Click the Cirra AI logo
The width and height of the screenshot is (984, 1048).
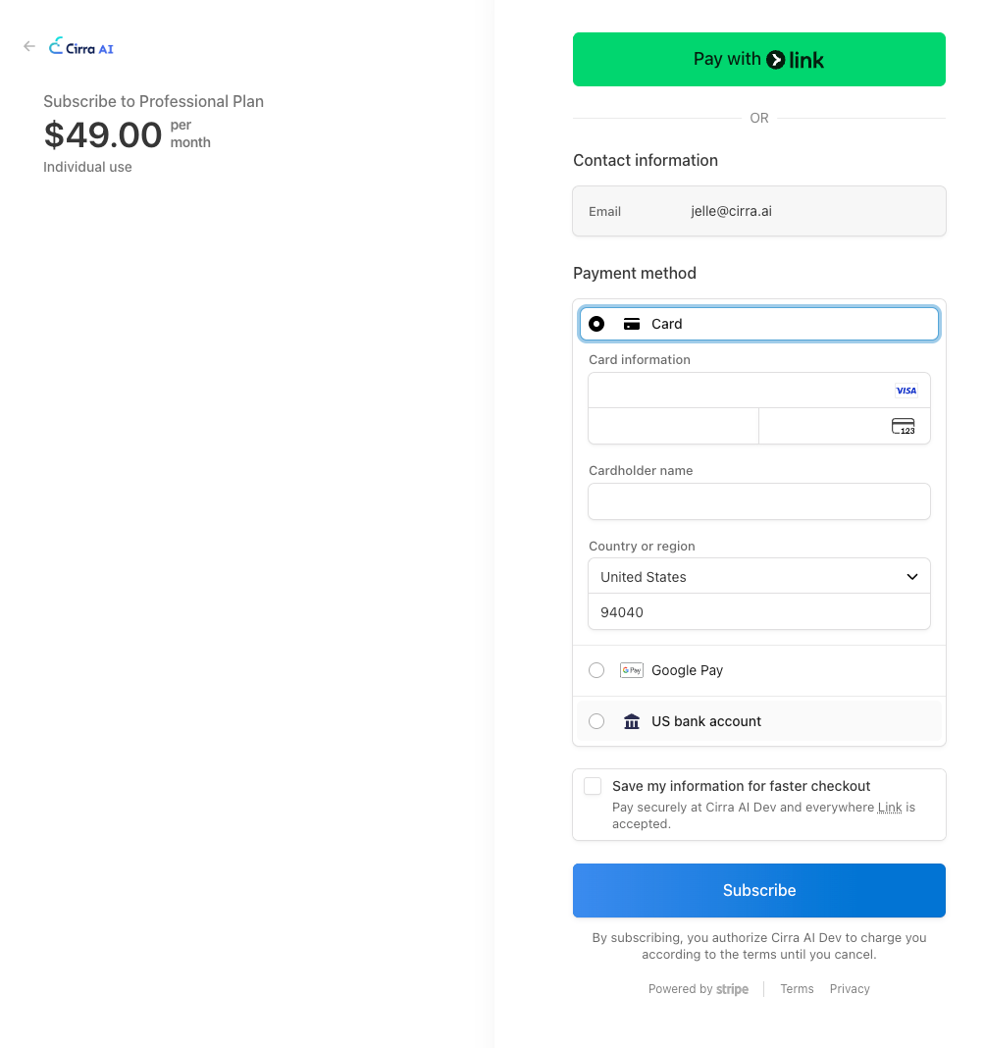click(x=82, y=46)
